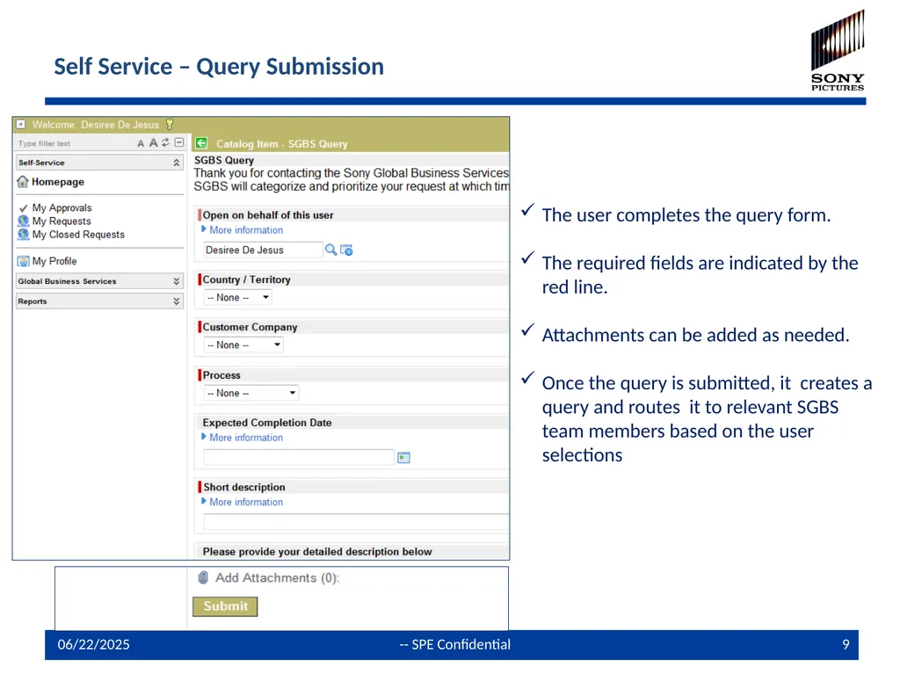The height and width of the screenshot is (675, 900).
Task: Click the globe icon beside My Requests
Action: pyautogui.click(x=23, y=221)
